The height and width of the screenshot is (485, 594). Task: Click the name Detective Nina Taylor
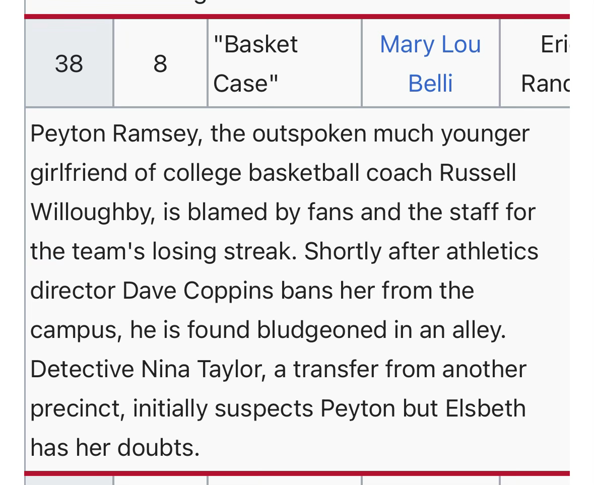(x=147, y=370)
